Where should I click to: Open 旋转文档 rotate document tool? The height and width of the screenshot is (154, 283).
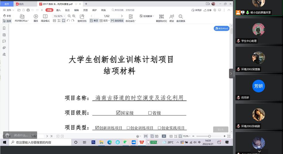tap(82, 18)
